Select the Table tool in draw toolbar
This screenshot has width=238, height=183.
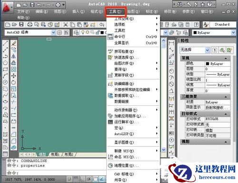tap(5, 154)
